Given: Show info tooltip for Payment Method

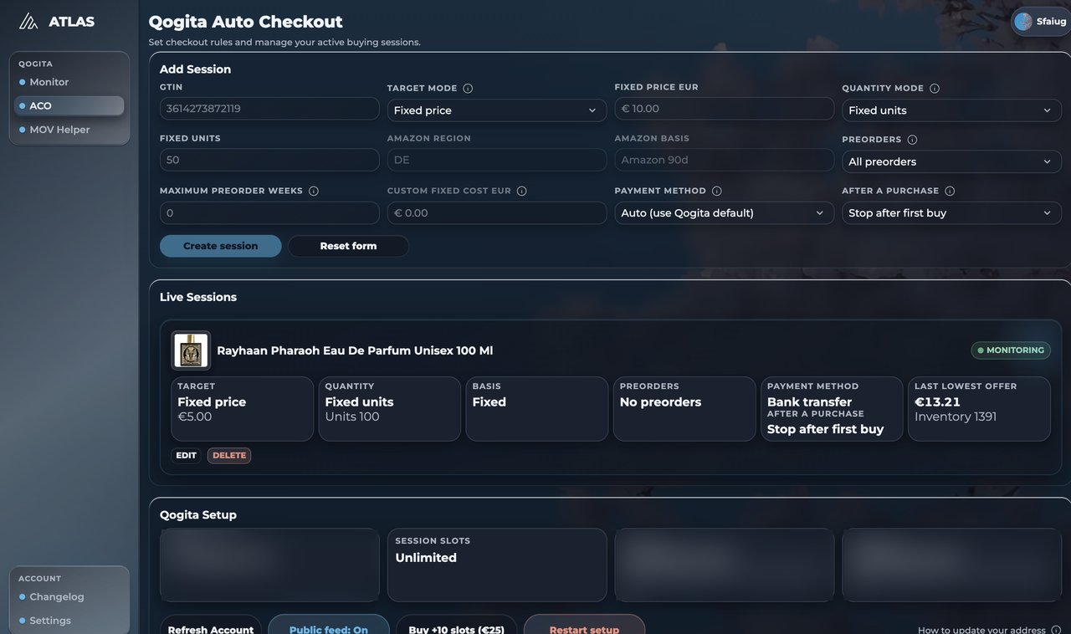Looking at the screenshot, I should click(716, 191).
